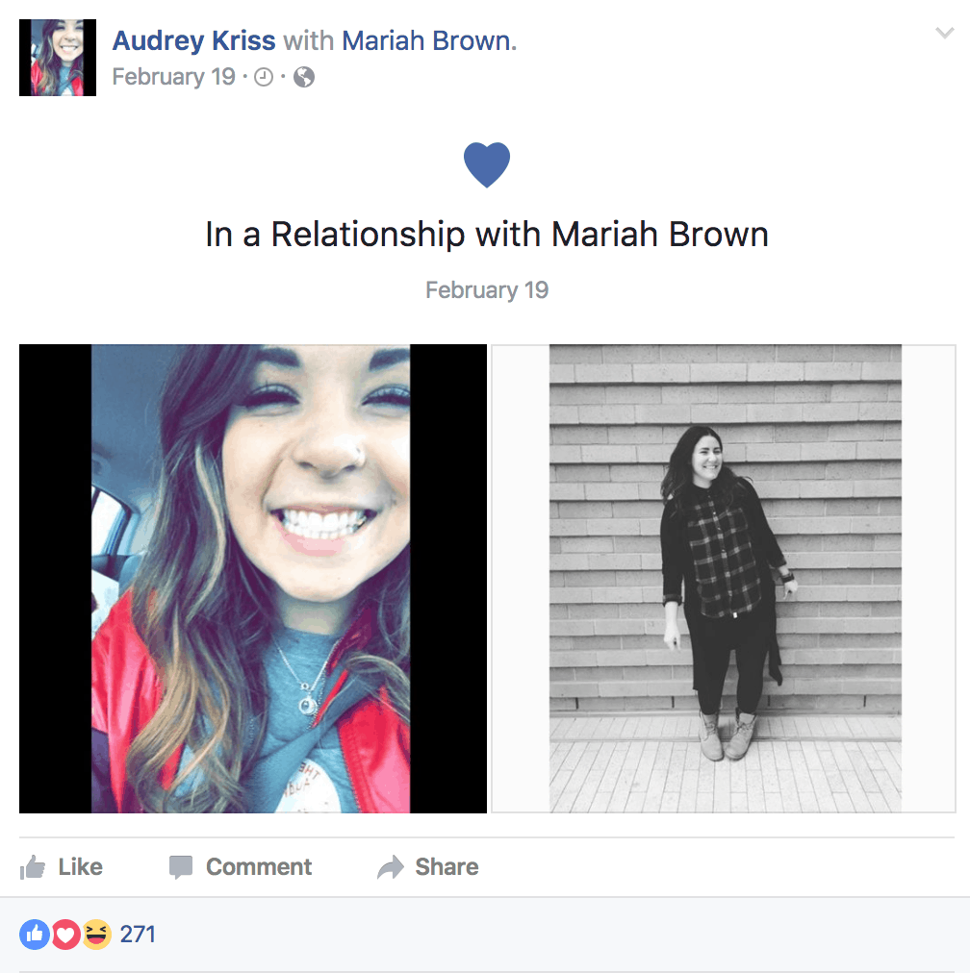Click the Like button text
Viewport: 970px width, 973px height.
point(80,867)
